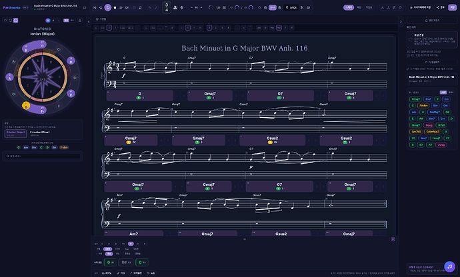Image resolution: width=460 pixels, height=277 pixels.
Task: Select the C (IV) node on the circle
Action: coord(43,44)
